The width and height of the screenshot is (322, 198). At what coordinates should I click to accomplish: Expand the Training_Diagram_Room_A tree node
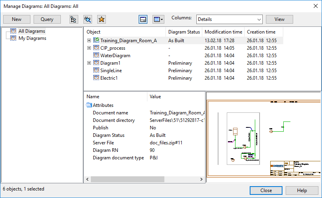click(89, 41)
